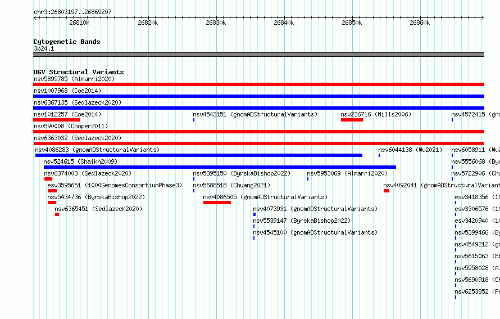Viewport: 500px width, 319px height.
Task: Open nsv4092041 gnomAD variant label
Action: pos(442,185)
